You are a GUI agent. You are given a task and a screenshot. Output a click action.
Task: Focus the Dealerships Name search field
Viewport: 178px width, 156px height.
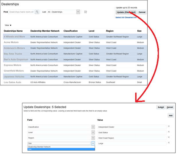point(21,12)
